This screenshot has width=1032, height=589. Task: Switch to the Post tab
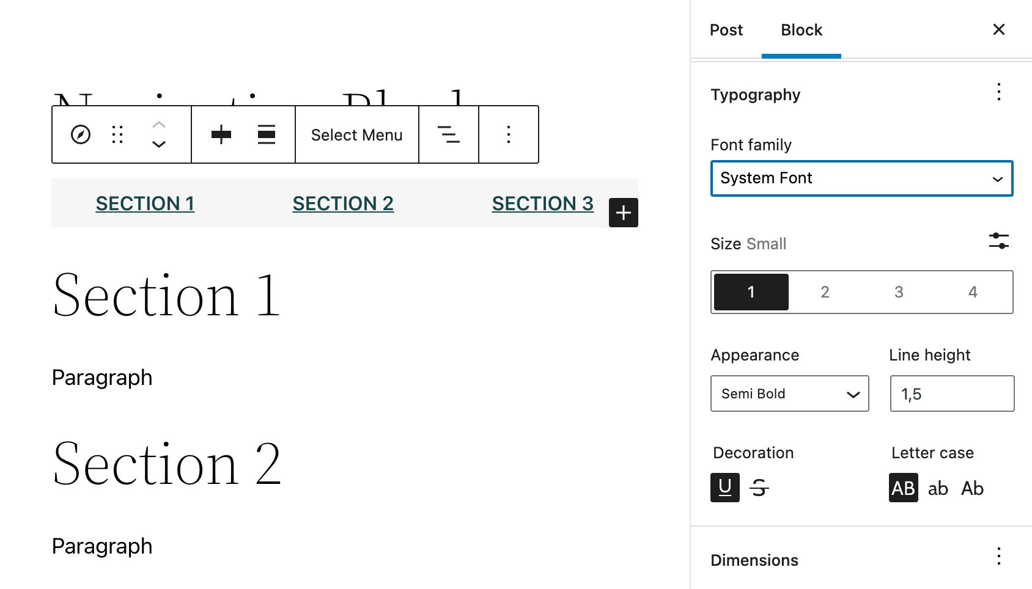point(726,29)
